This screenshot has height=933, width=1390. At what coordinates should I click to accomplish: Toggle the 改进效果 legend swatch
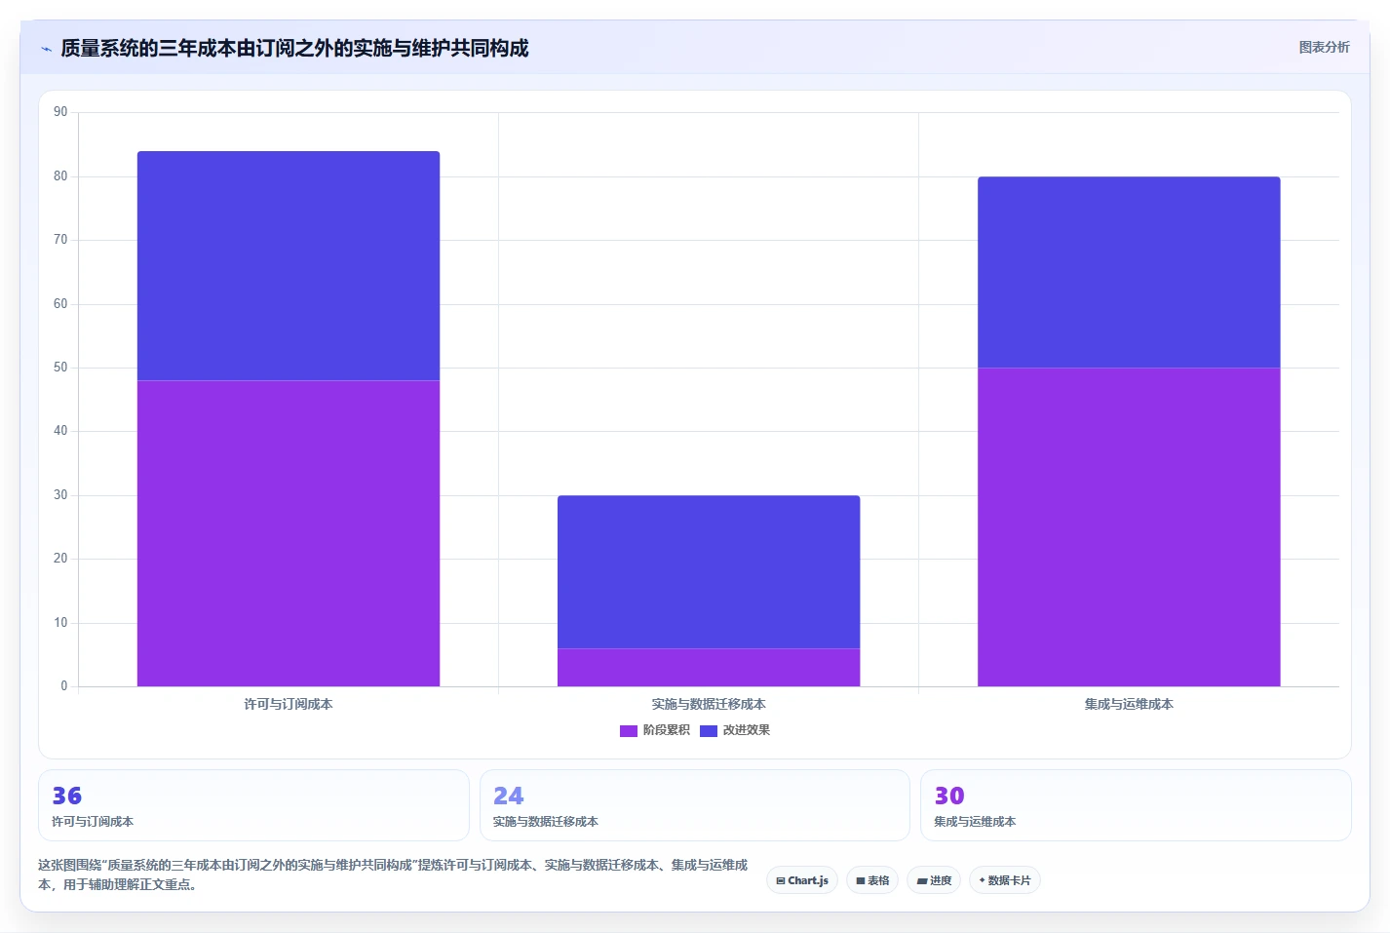click(x=709, y=730)
